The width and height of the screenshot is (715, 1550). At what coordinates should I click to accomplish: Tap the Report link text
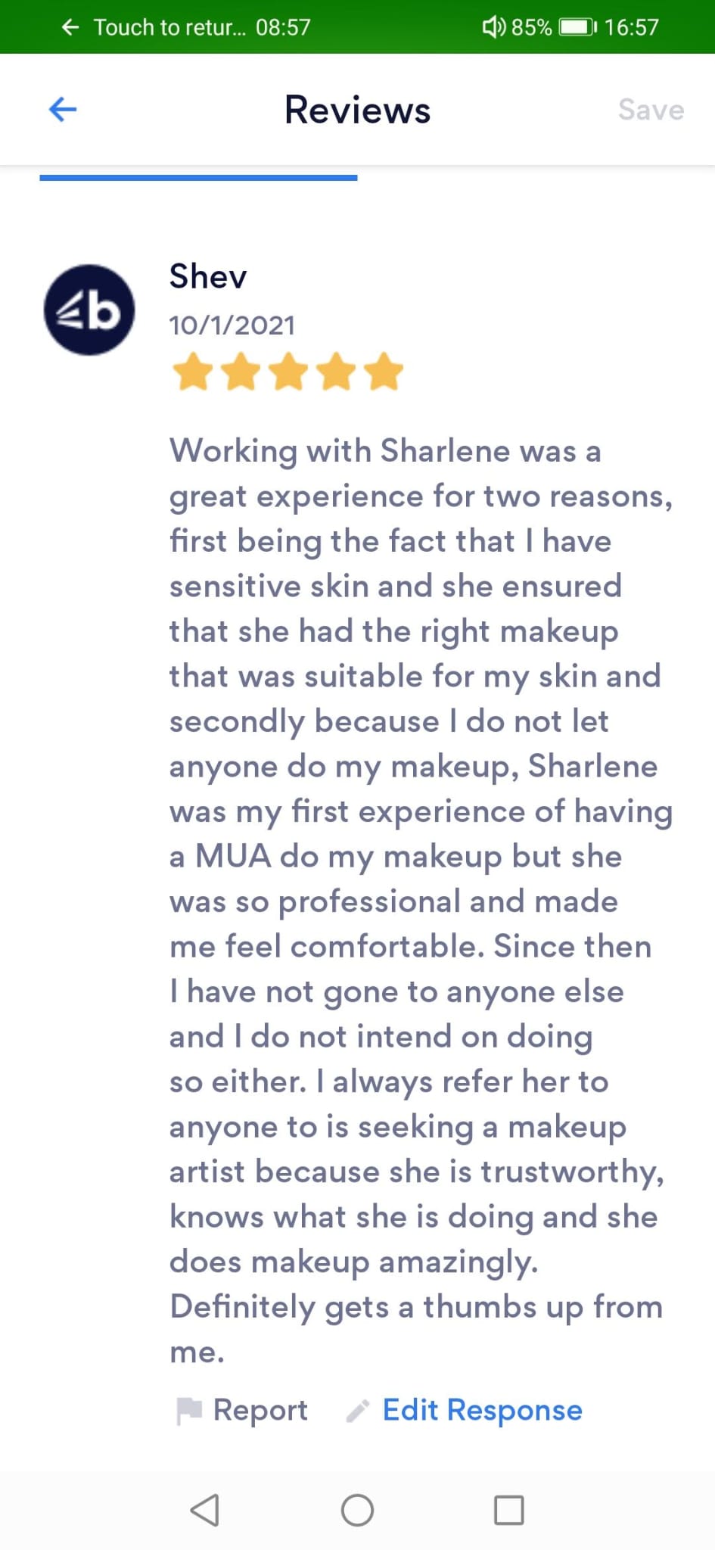click(x=260, y=1410)
